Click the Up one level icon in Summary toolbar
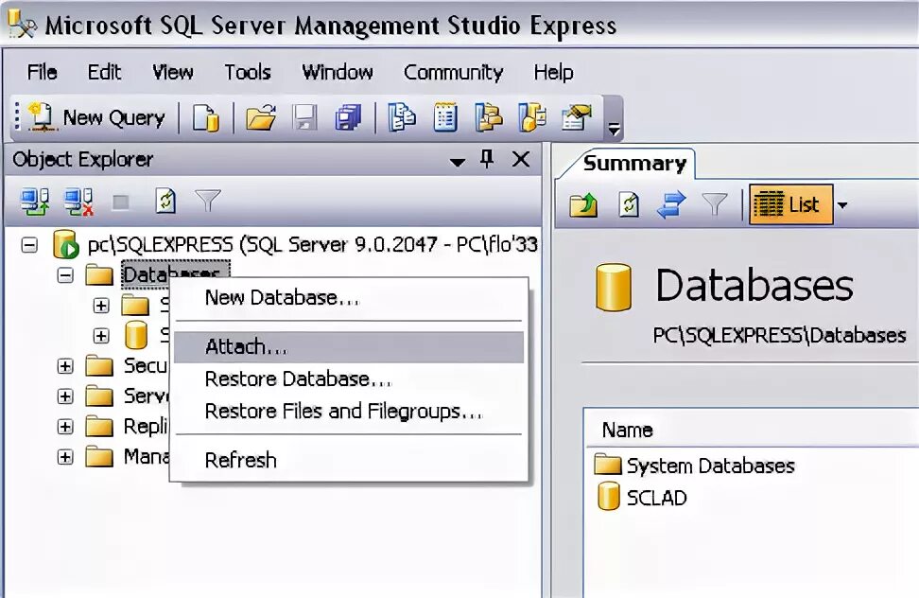The width and height of the screenshot is (919, 598). tap(583, 204)
